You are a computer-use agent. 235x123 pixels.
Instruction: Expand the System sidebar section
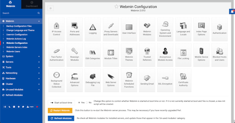point(21,56)
